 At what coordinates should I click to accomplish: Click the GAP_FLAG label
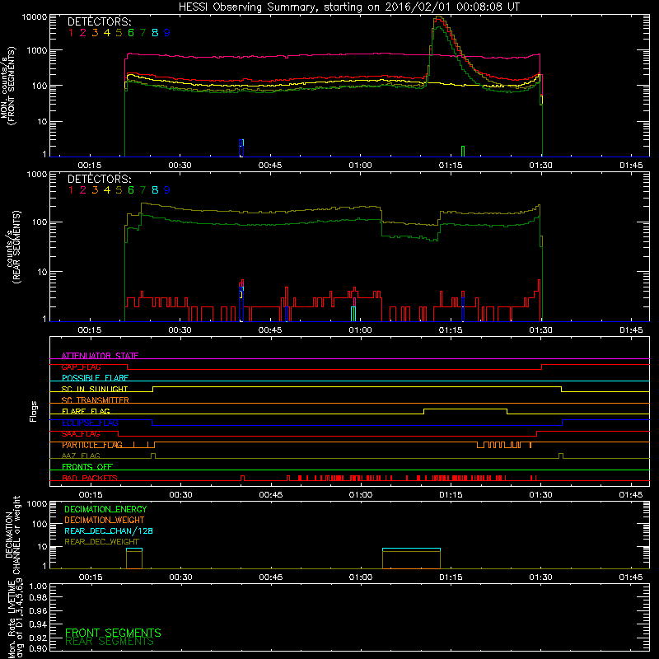[81, 367]
